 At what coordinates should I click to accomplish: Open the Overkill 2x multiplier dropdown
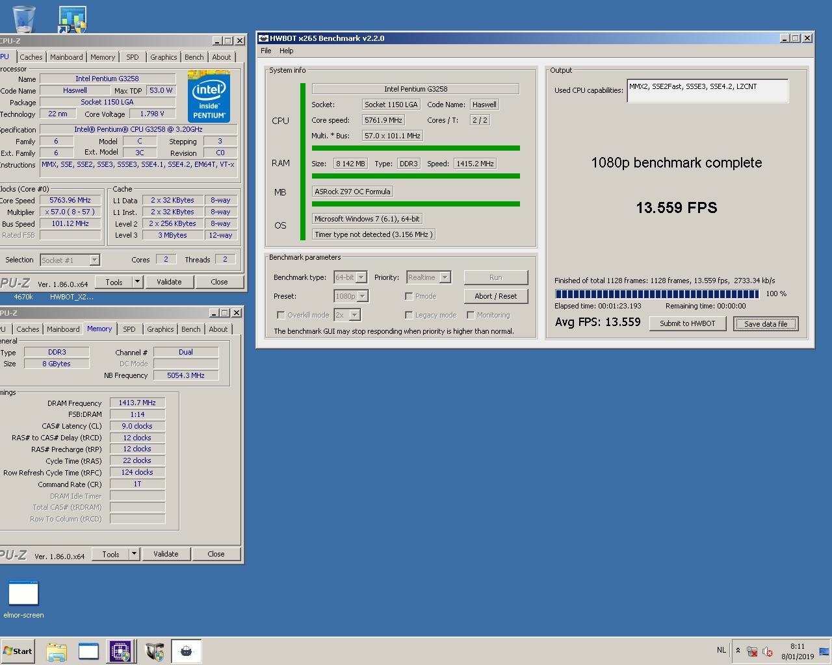pos(354,315)
